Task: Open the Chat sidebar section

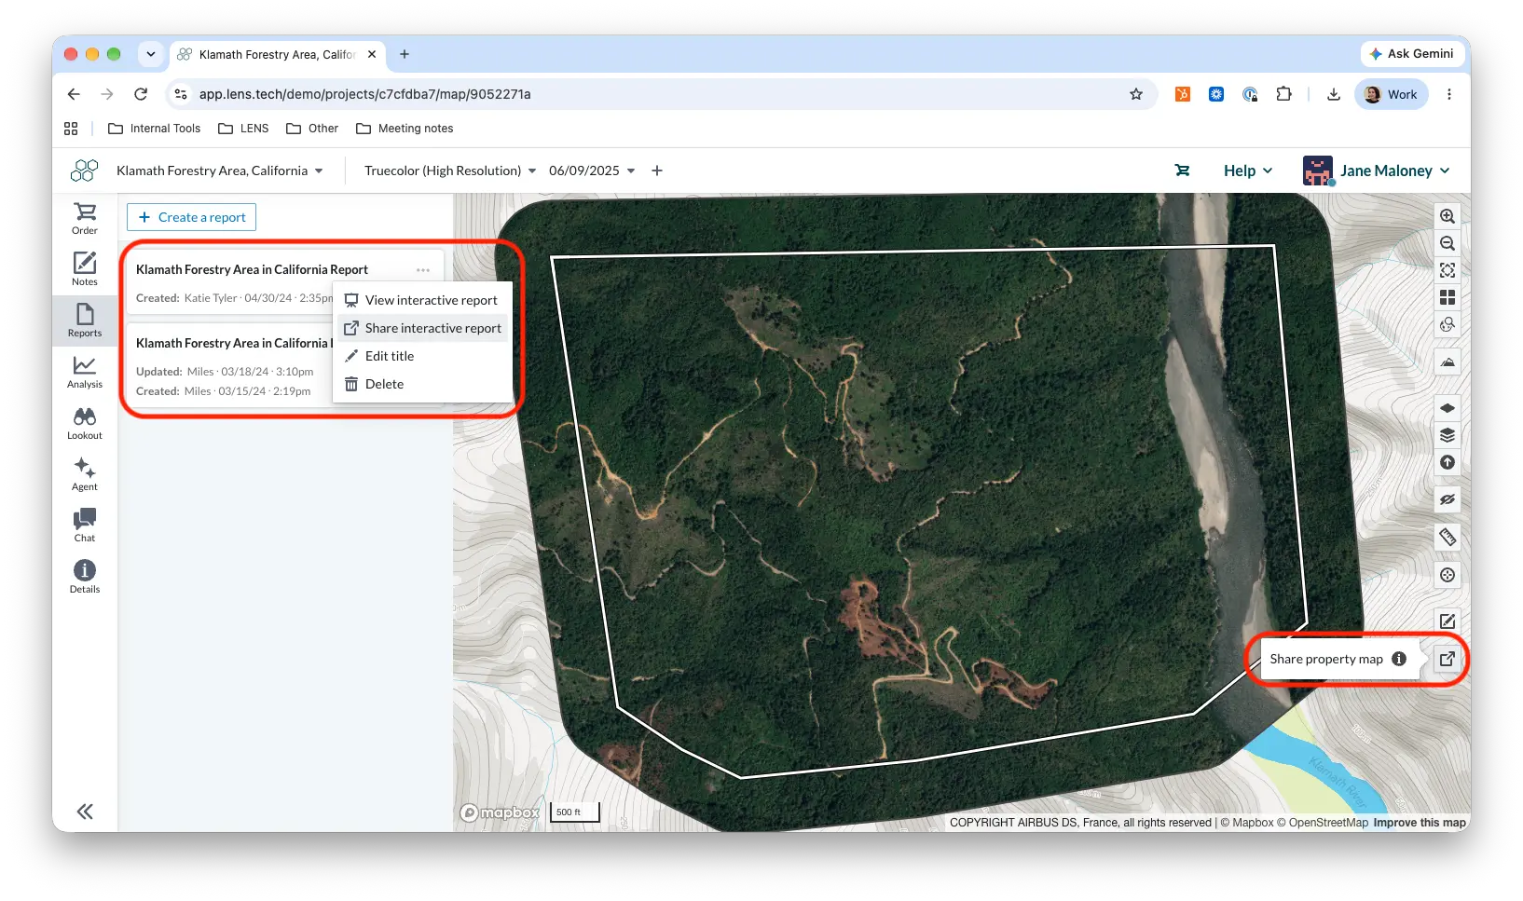Action: [x=85, y=526]
